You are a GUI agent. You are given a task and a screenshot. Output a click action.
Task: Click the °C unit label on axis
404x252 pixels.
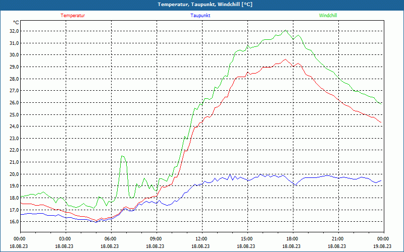16,23
